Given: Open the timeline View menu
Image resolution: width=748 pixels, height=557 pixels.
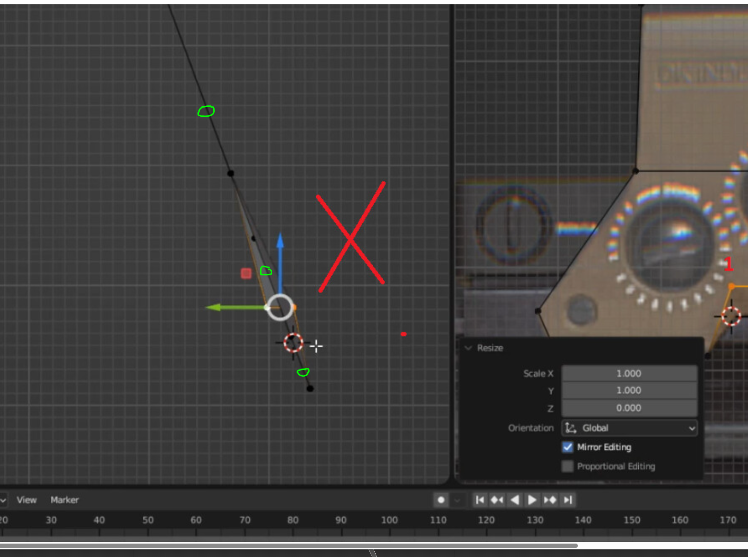Looking at the screenshot, I should pyautogui.click(x=26, y=500).
